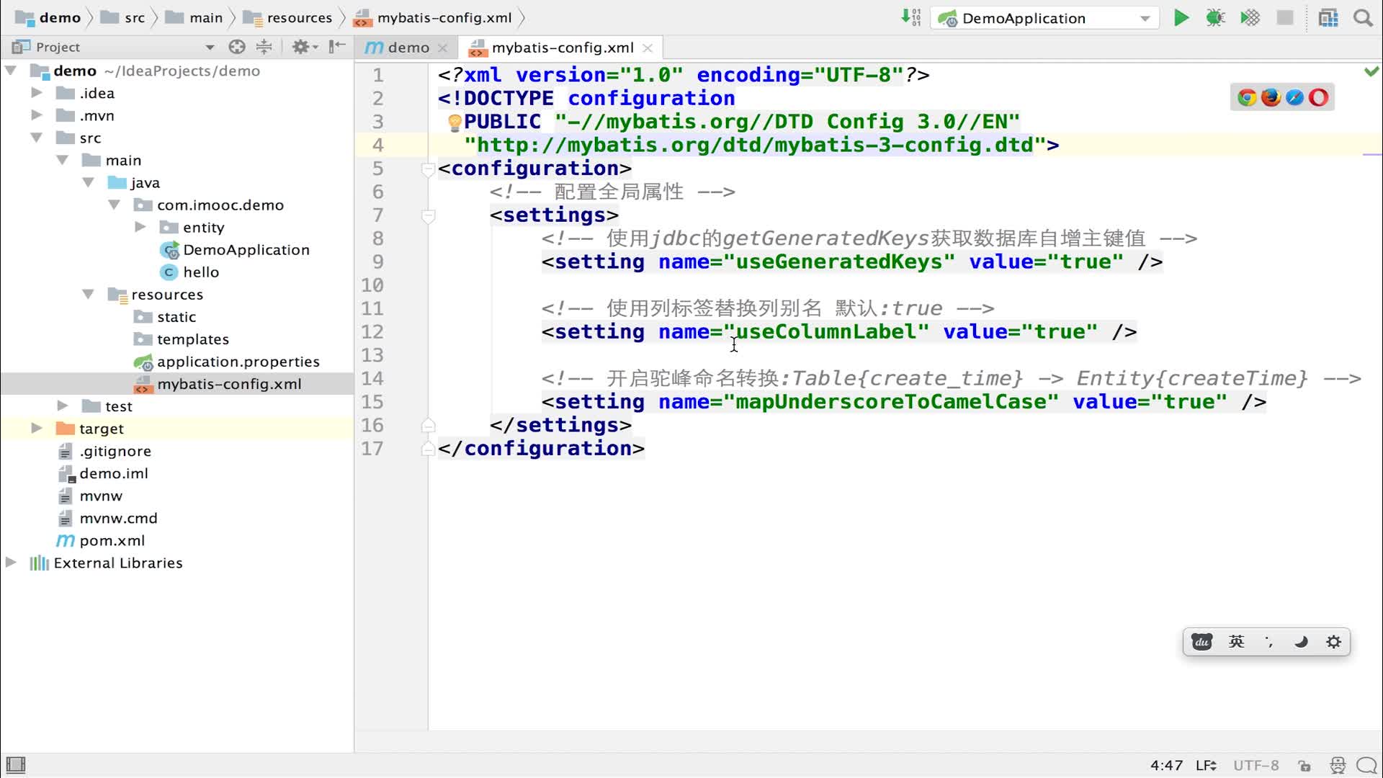Select mvnw.cmd file in tree
The height and width of the screenshot is (778, 1383).
pyautogui.click(x=118, y=517)
